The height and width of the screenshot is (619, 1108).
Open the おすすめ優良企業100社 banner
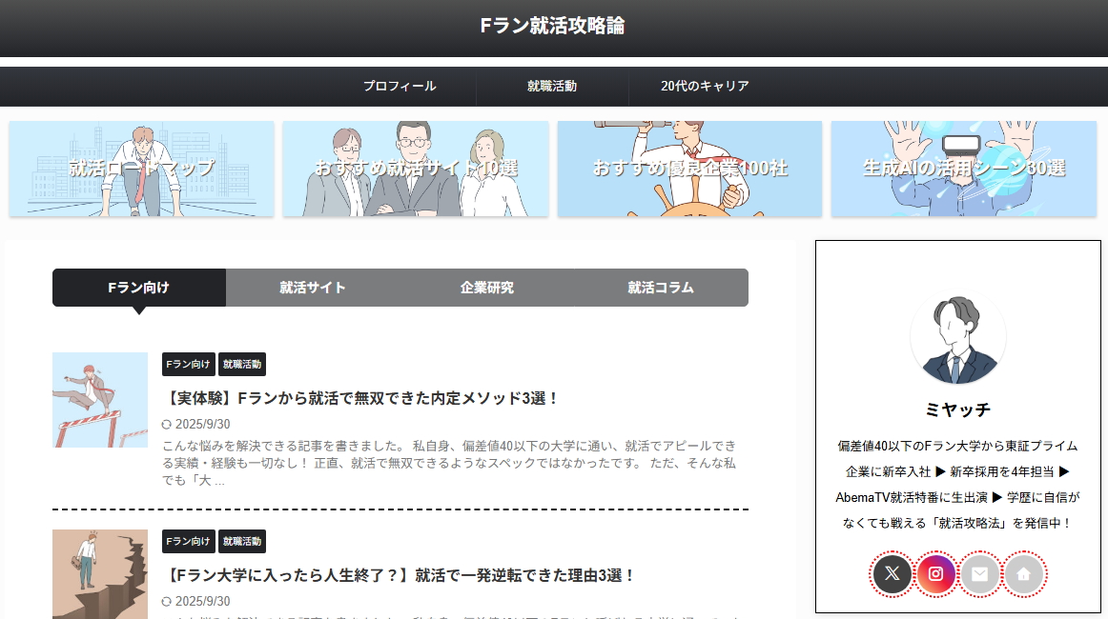coord(689,169)
